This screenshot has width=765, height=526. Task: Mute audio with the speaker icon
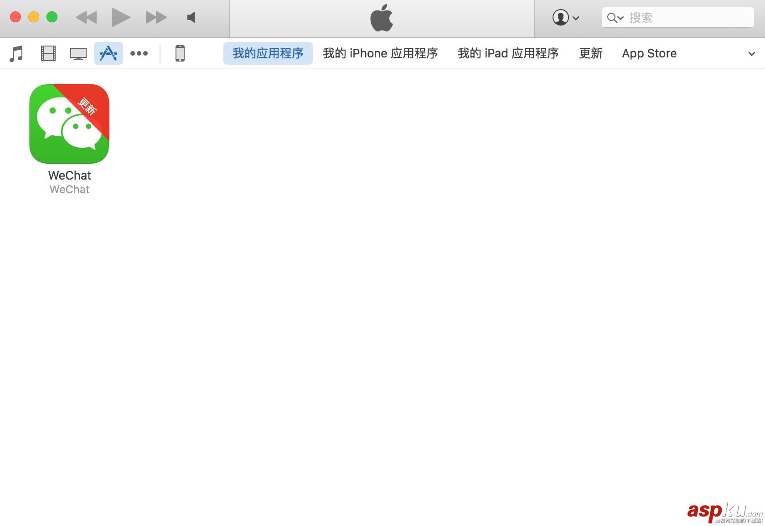(x=191, y=18)
